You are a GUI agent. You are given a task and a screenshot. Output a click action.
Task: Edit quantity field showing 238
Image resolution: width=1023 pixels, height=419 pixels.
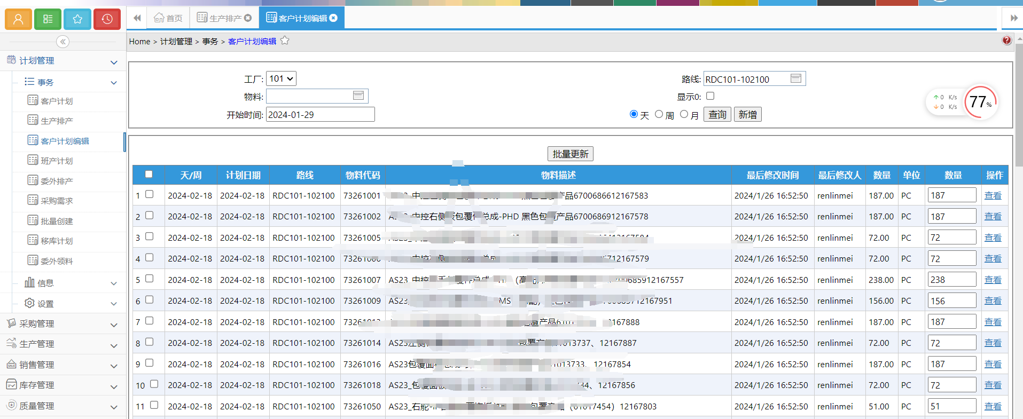pos(952,280)
